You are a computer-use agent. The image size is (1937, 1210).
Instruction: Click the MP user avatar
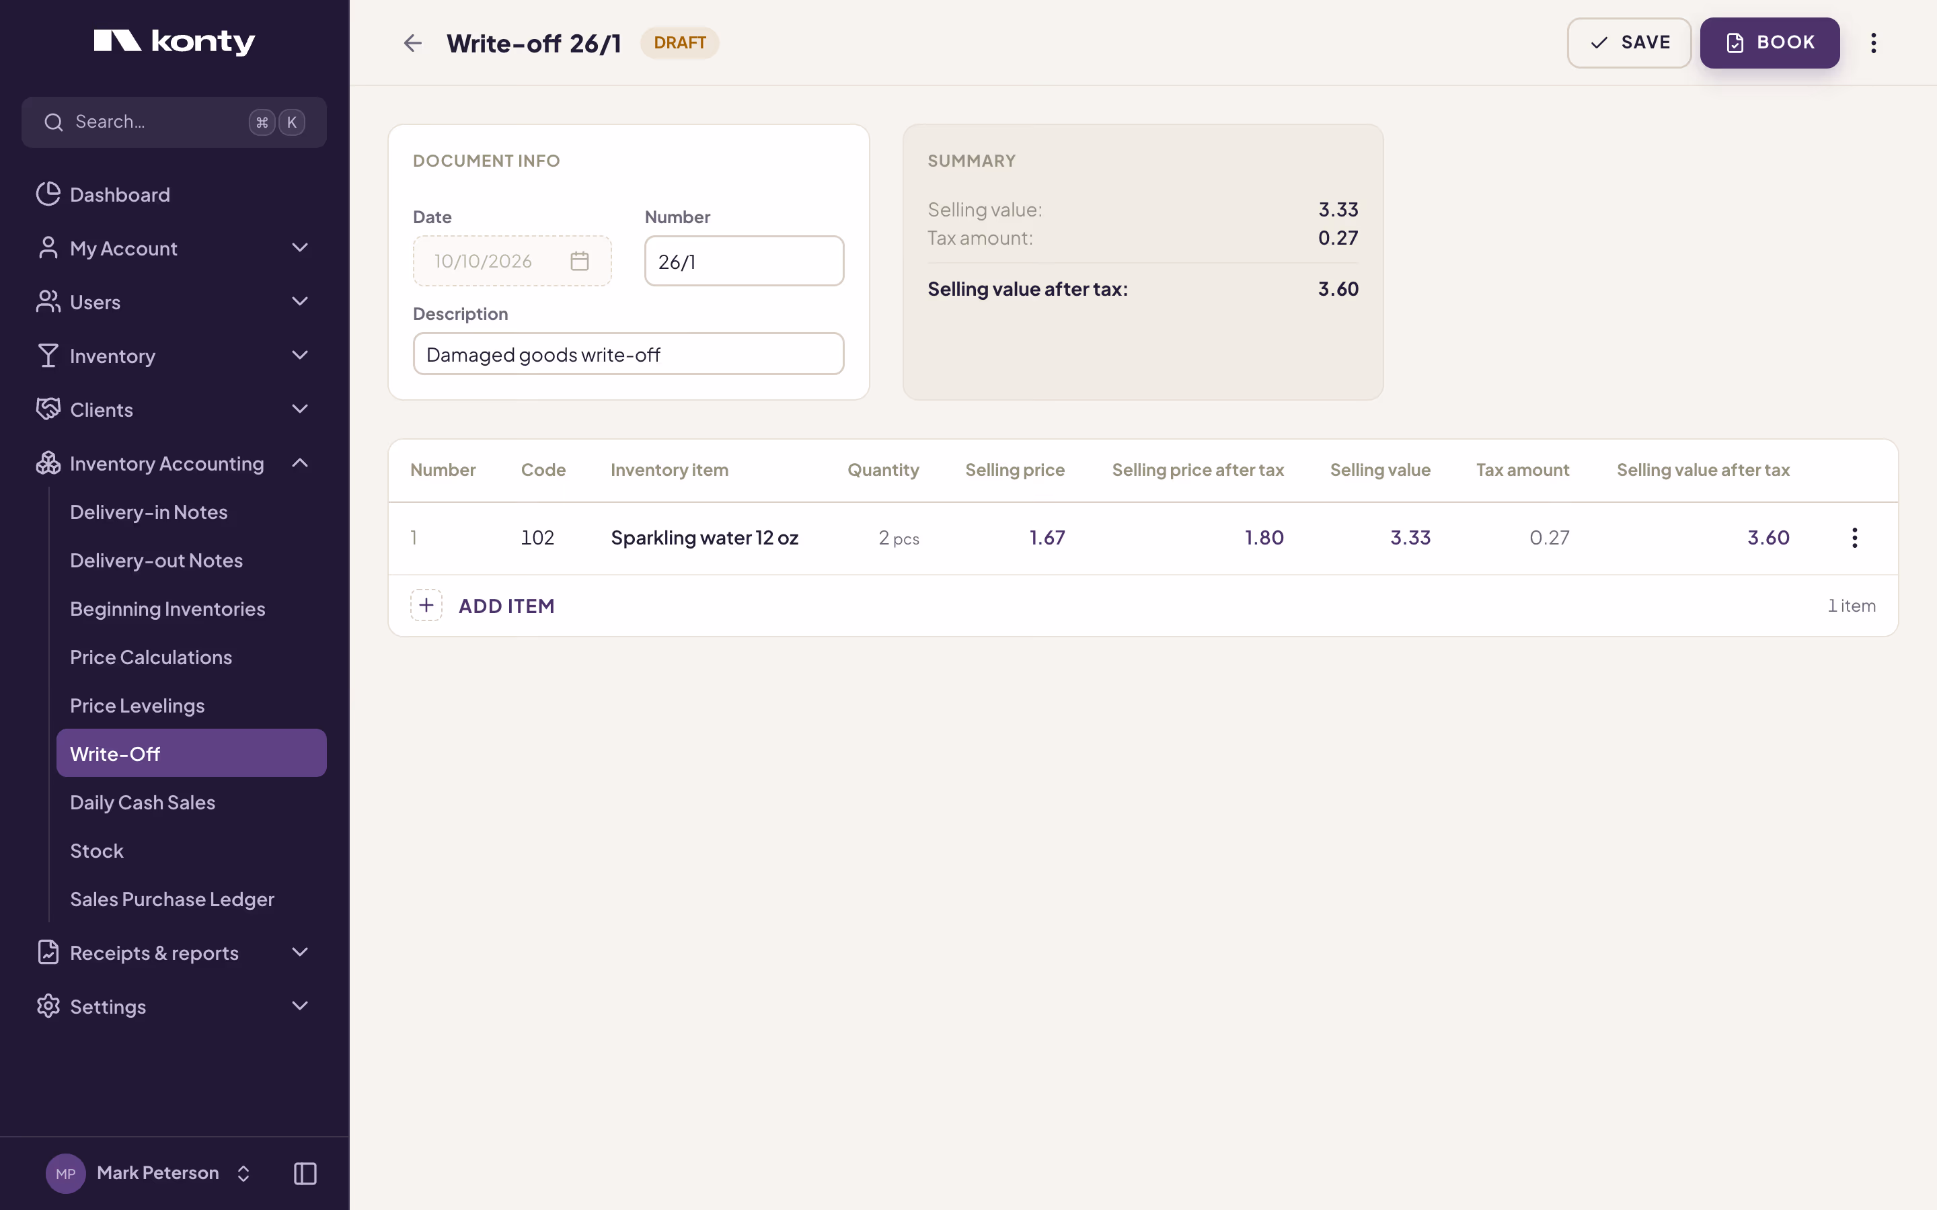tap(66, 1173)
